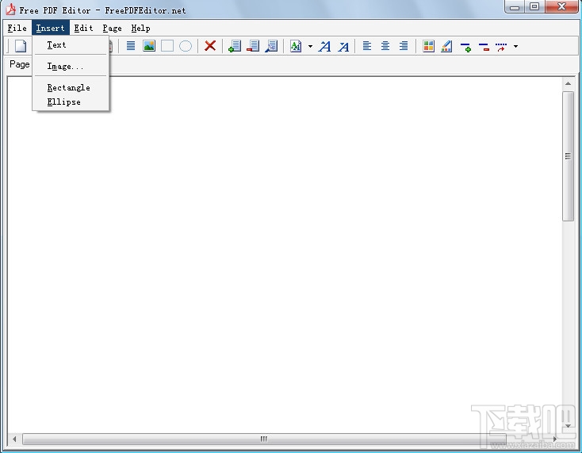Select the Ellipse shape toolbar icon

point(186,46)
